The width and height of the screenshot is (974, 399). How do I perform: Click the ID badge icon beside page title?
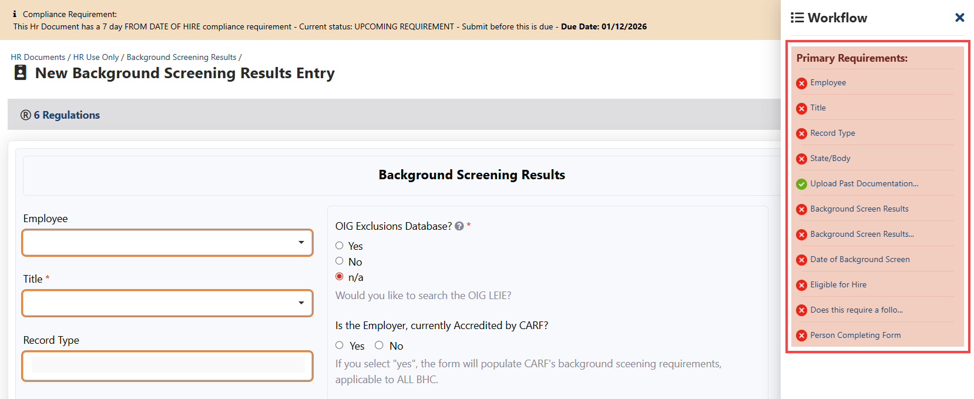point(21,73)
